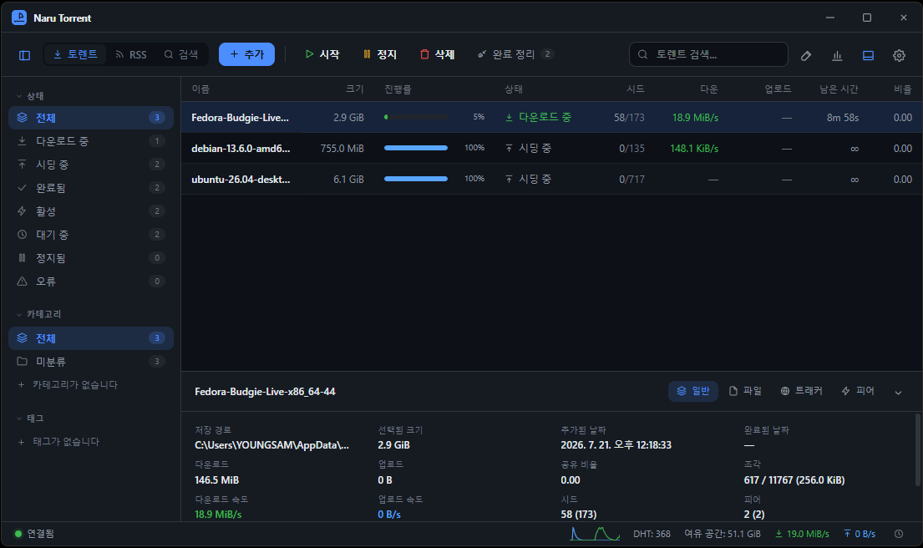Collapse the 상태 sidebar section
This screenshot has width=923, height=548.
coord(30,96)
